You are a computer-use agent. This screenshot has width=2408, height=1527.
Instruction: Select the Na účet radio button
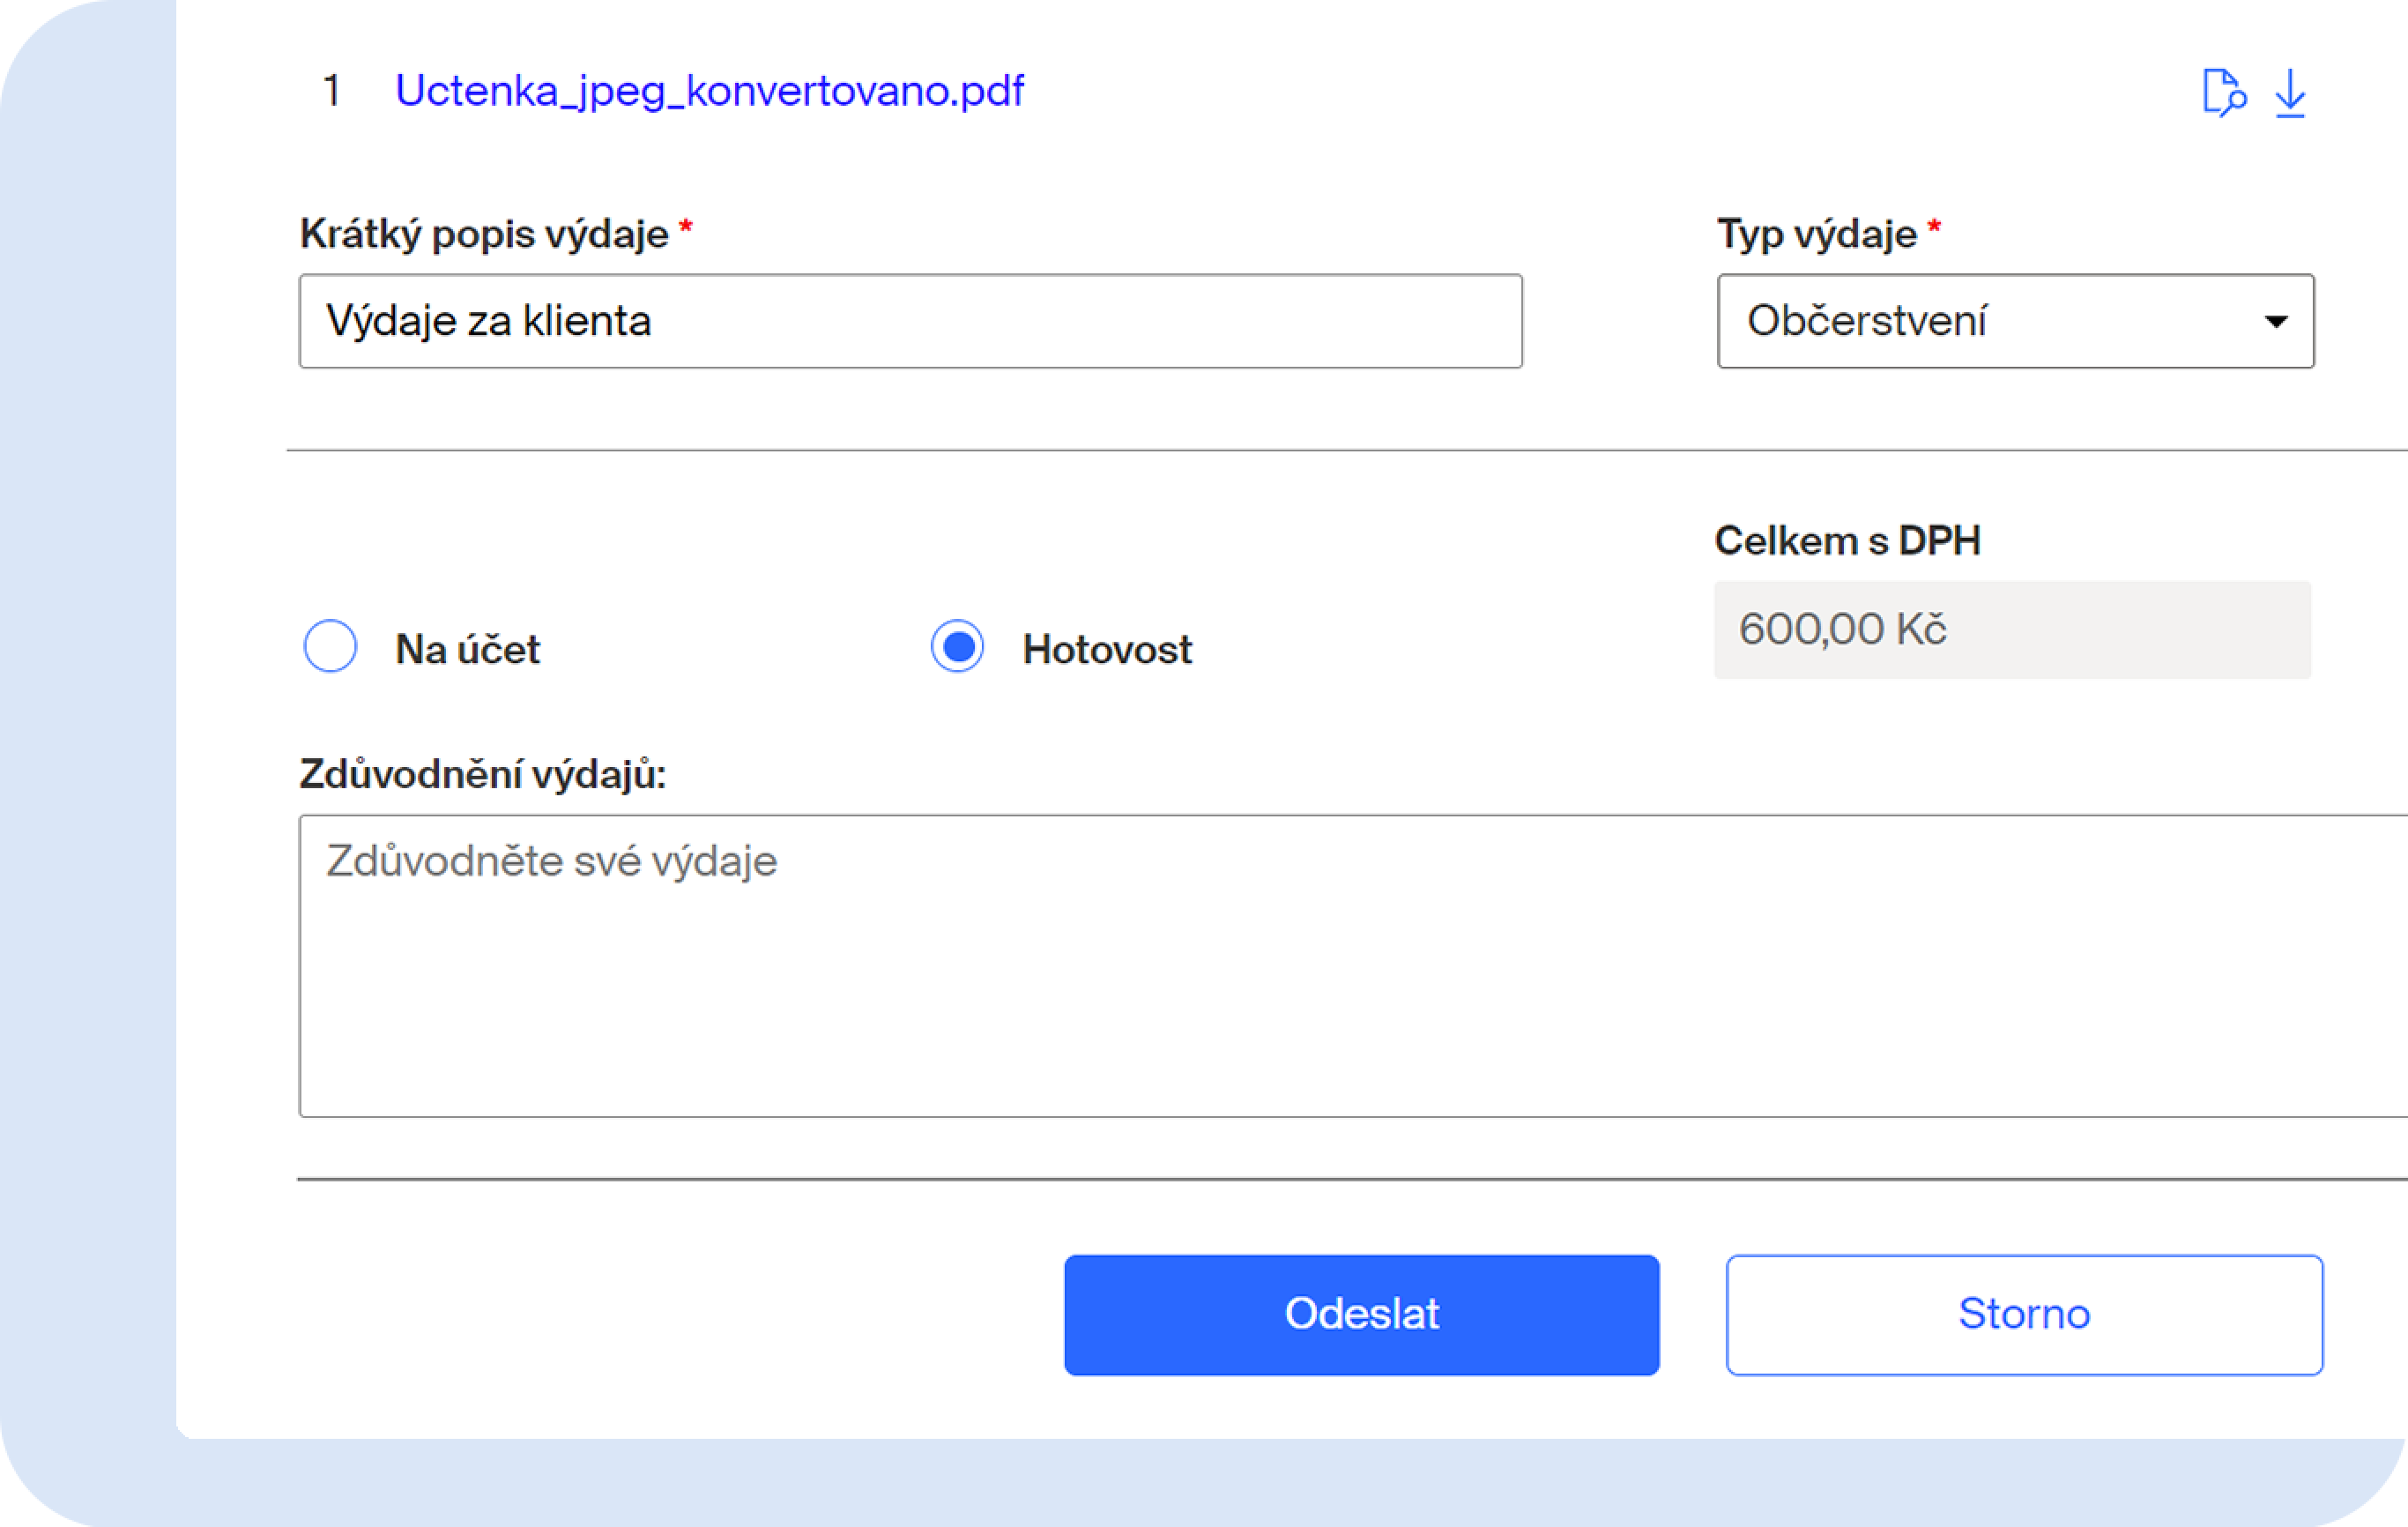[330, 646]
